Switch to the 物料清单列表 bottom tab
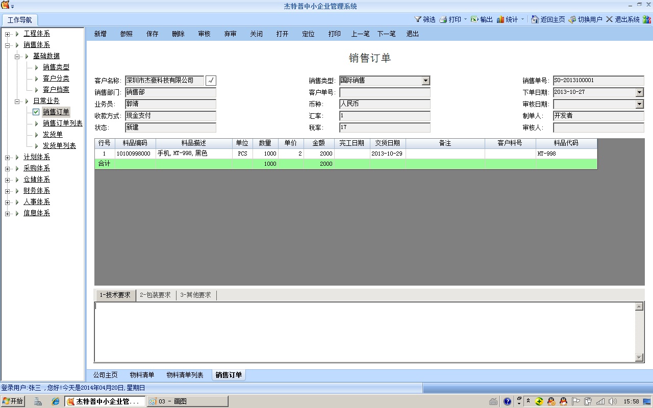Image resolution: width=653 pixels, height=408 pixels. point(185,375)
